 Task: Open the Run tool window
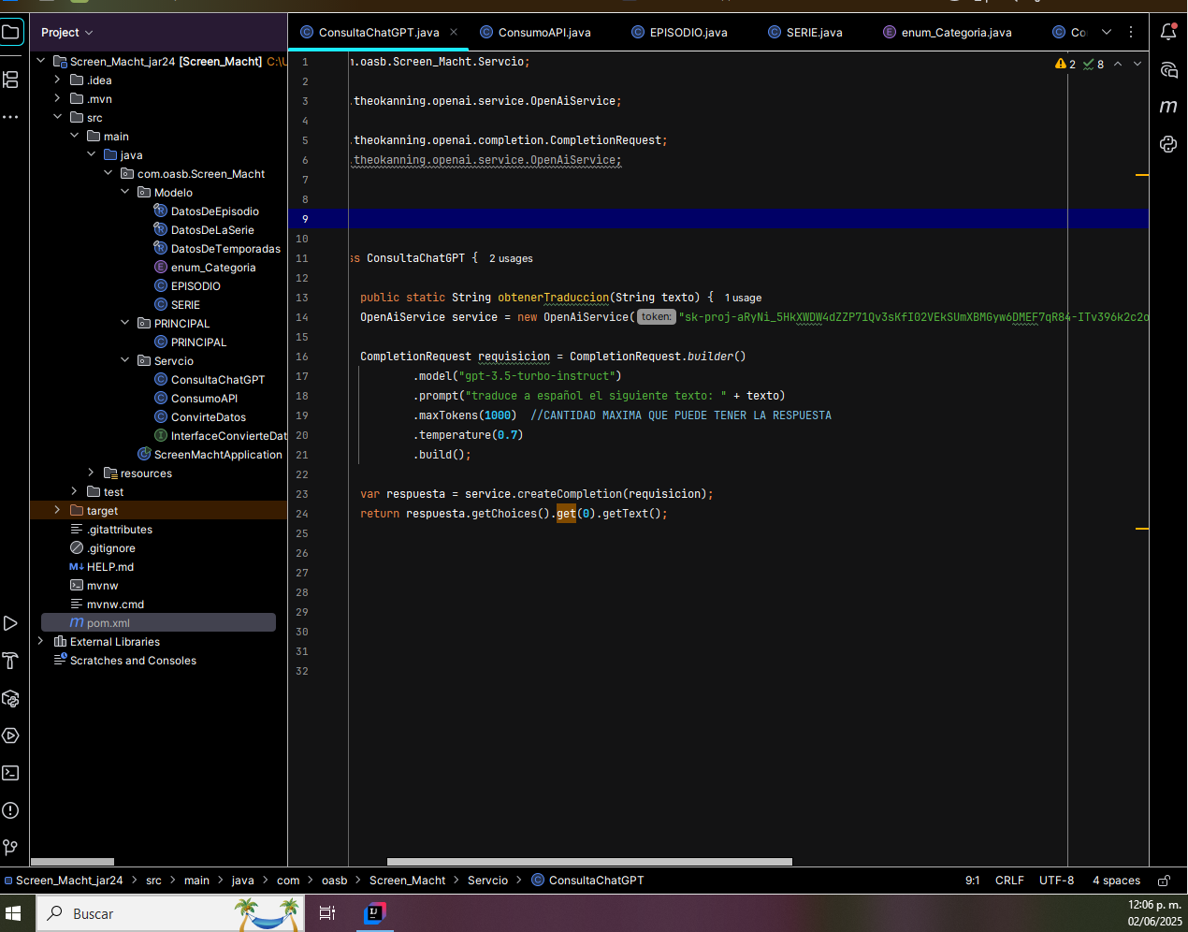[x=10, y=623]
